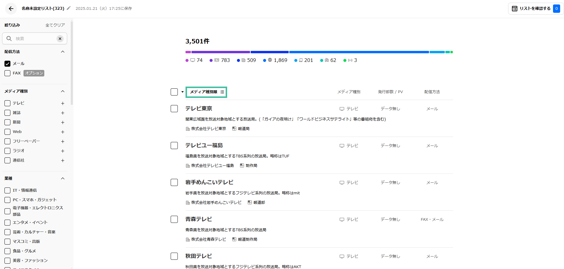Edit list name with the pencil icon
This screenshot has width=564, height=269.
69,8
